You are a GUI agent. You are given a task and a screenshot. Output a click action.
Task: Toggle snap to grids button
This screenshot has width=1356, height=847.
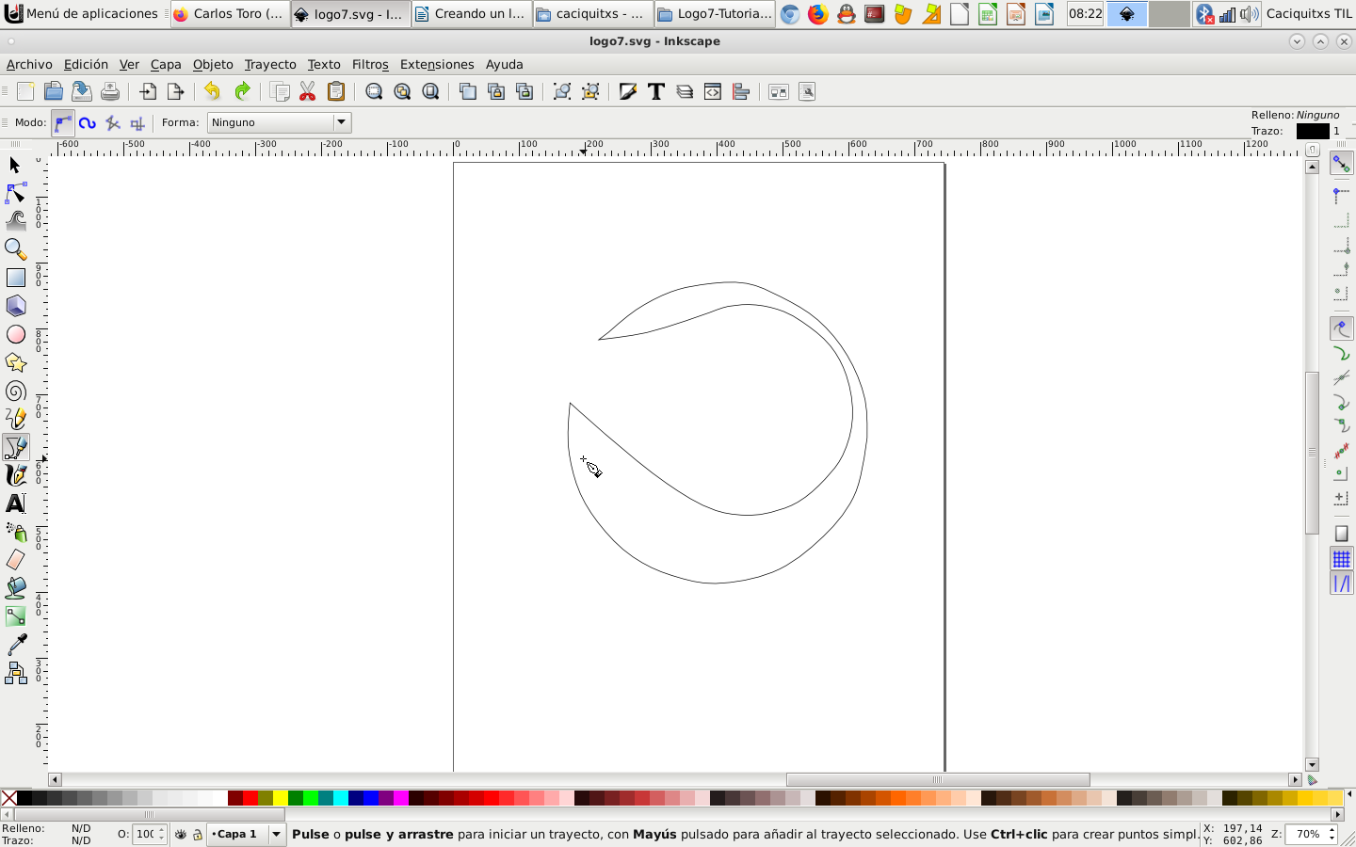coord(1341,559)
